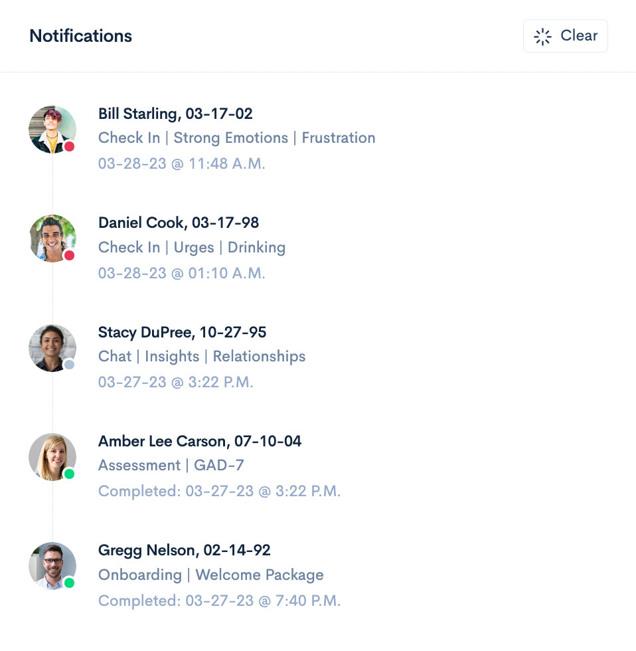Open Bill Starling's profile avatar
This screenshot has height=651, width=636.
[52, 130]
